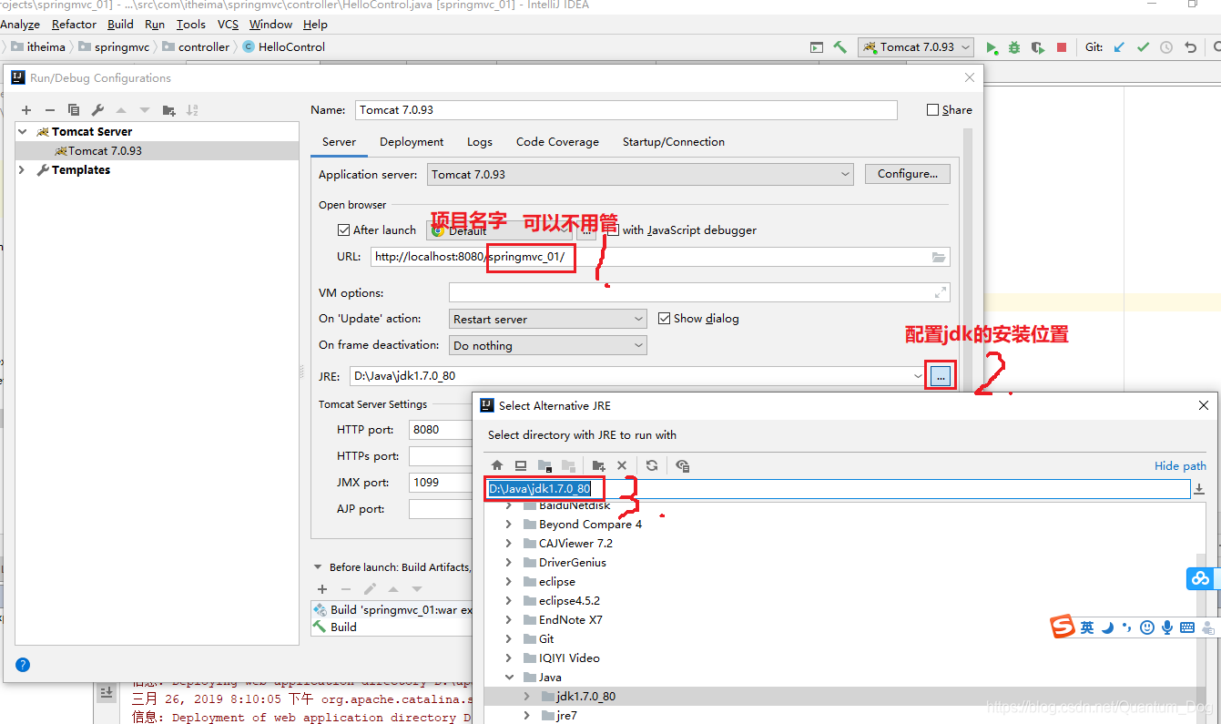Viewport: 1221px width, 724px height.
Task: Click into the Name input field
Action: [626, 109]
